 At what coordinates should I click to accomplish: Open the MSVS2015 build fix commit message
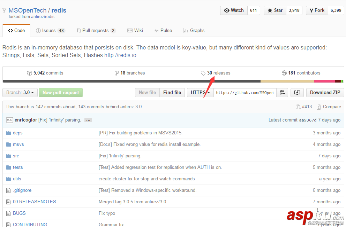pos(141,133)
